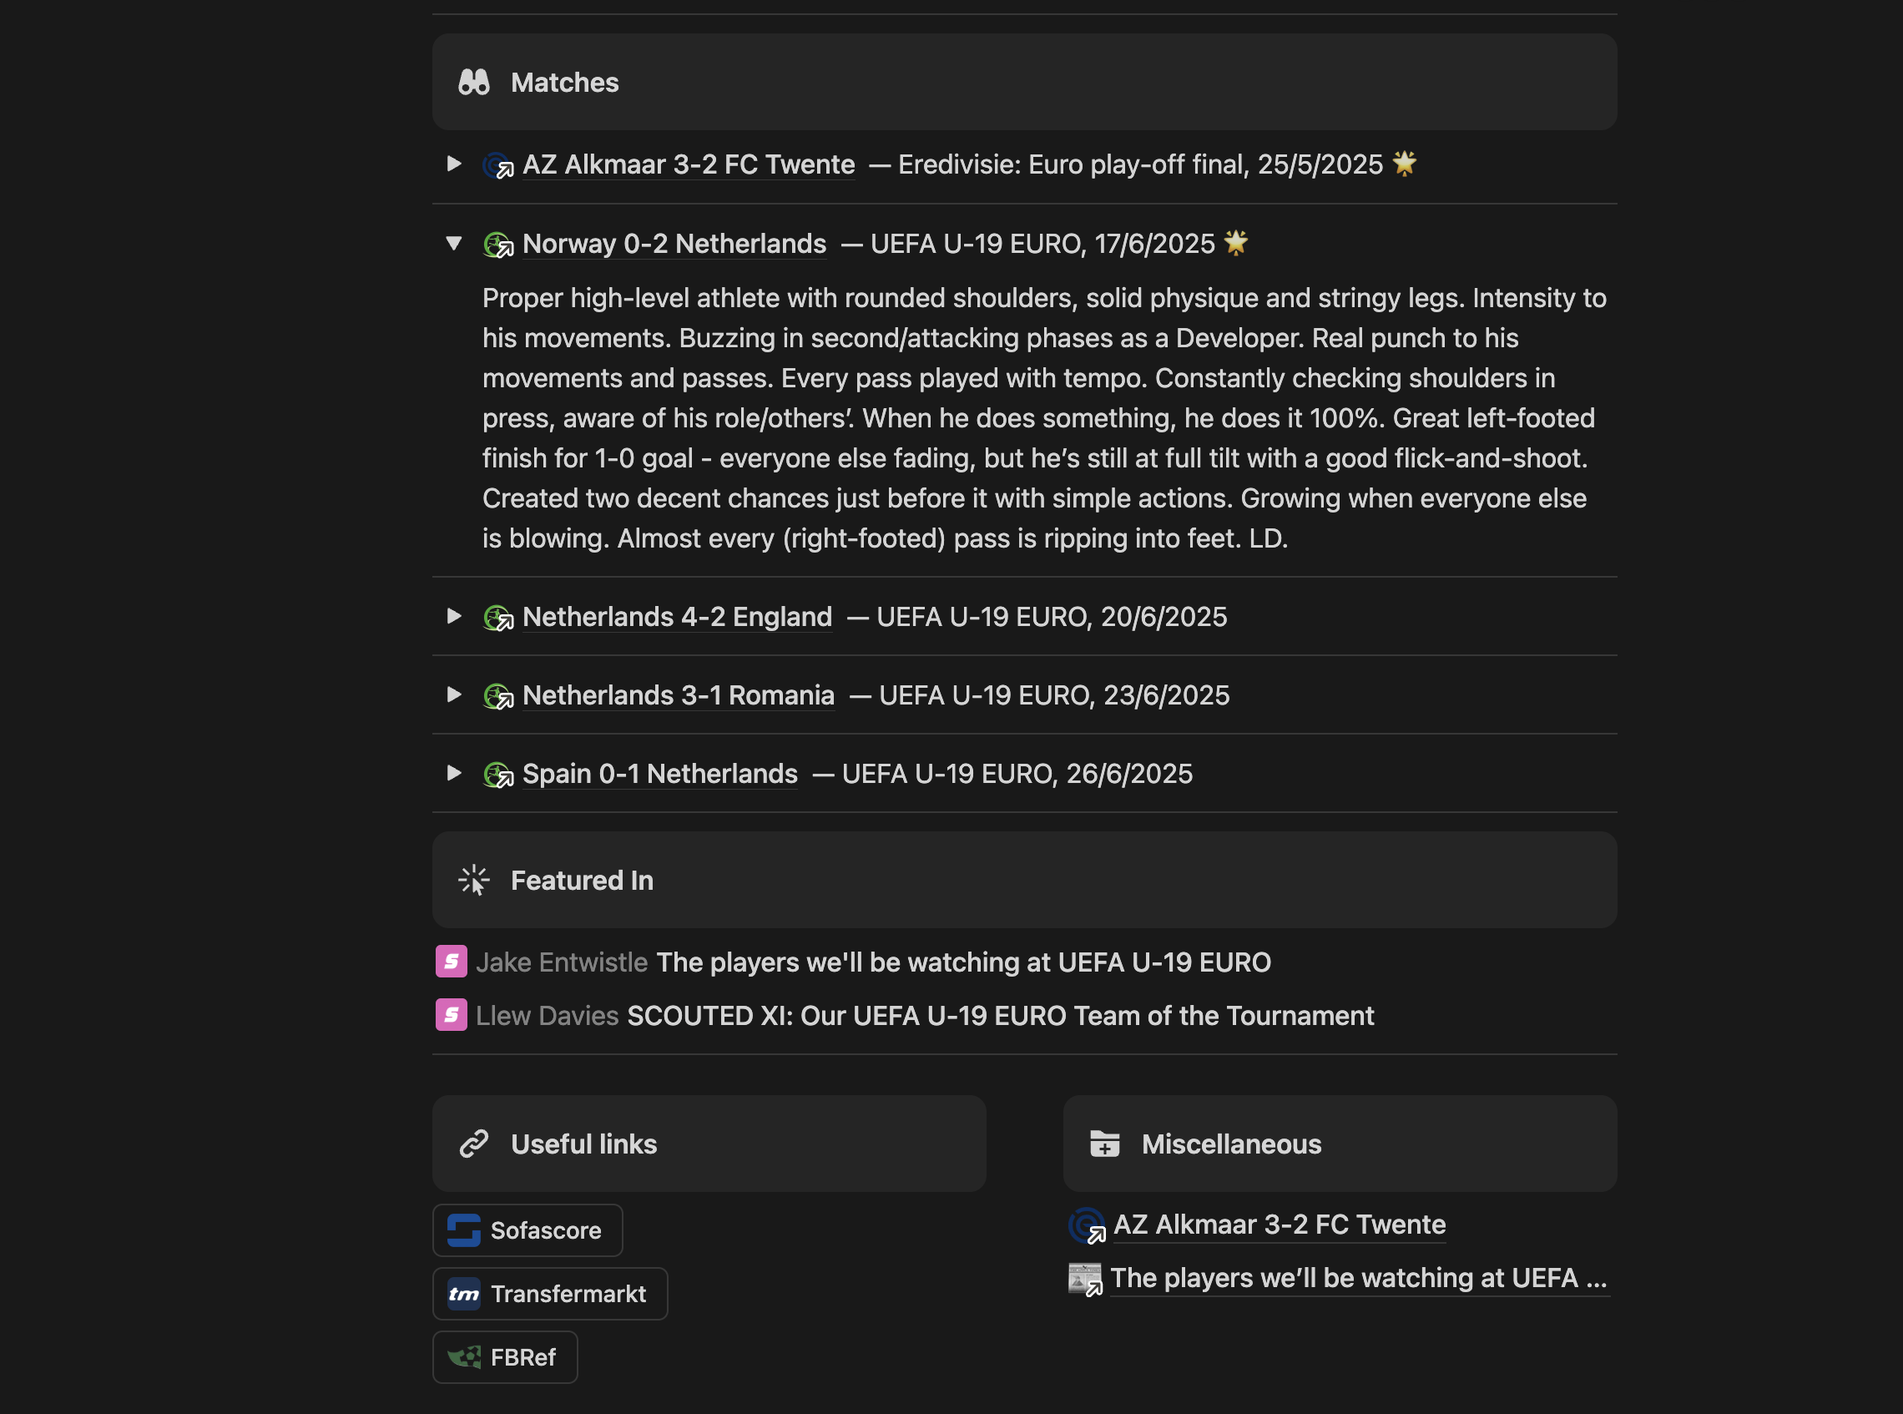The height and width of the screenshot is (1414, 1903).
Task: Open the Spain 0-1 Netherlands match link
Action: [659, 773]
